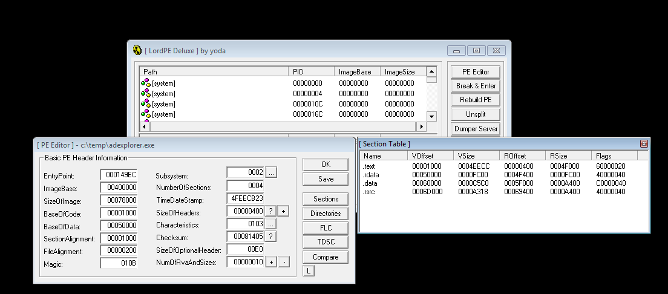This screenshot has height=294, width=668.
Task: Click the VOffset column header in Section Table
Action: [x=431, y=155]
